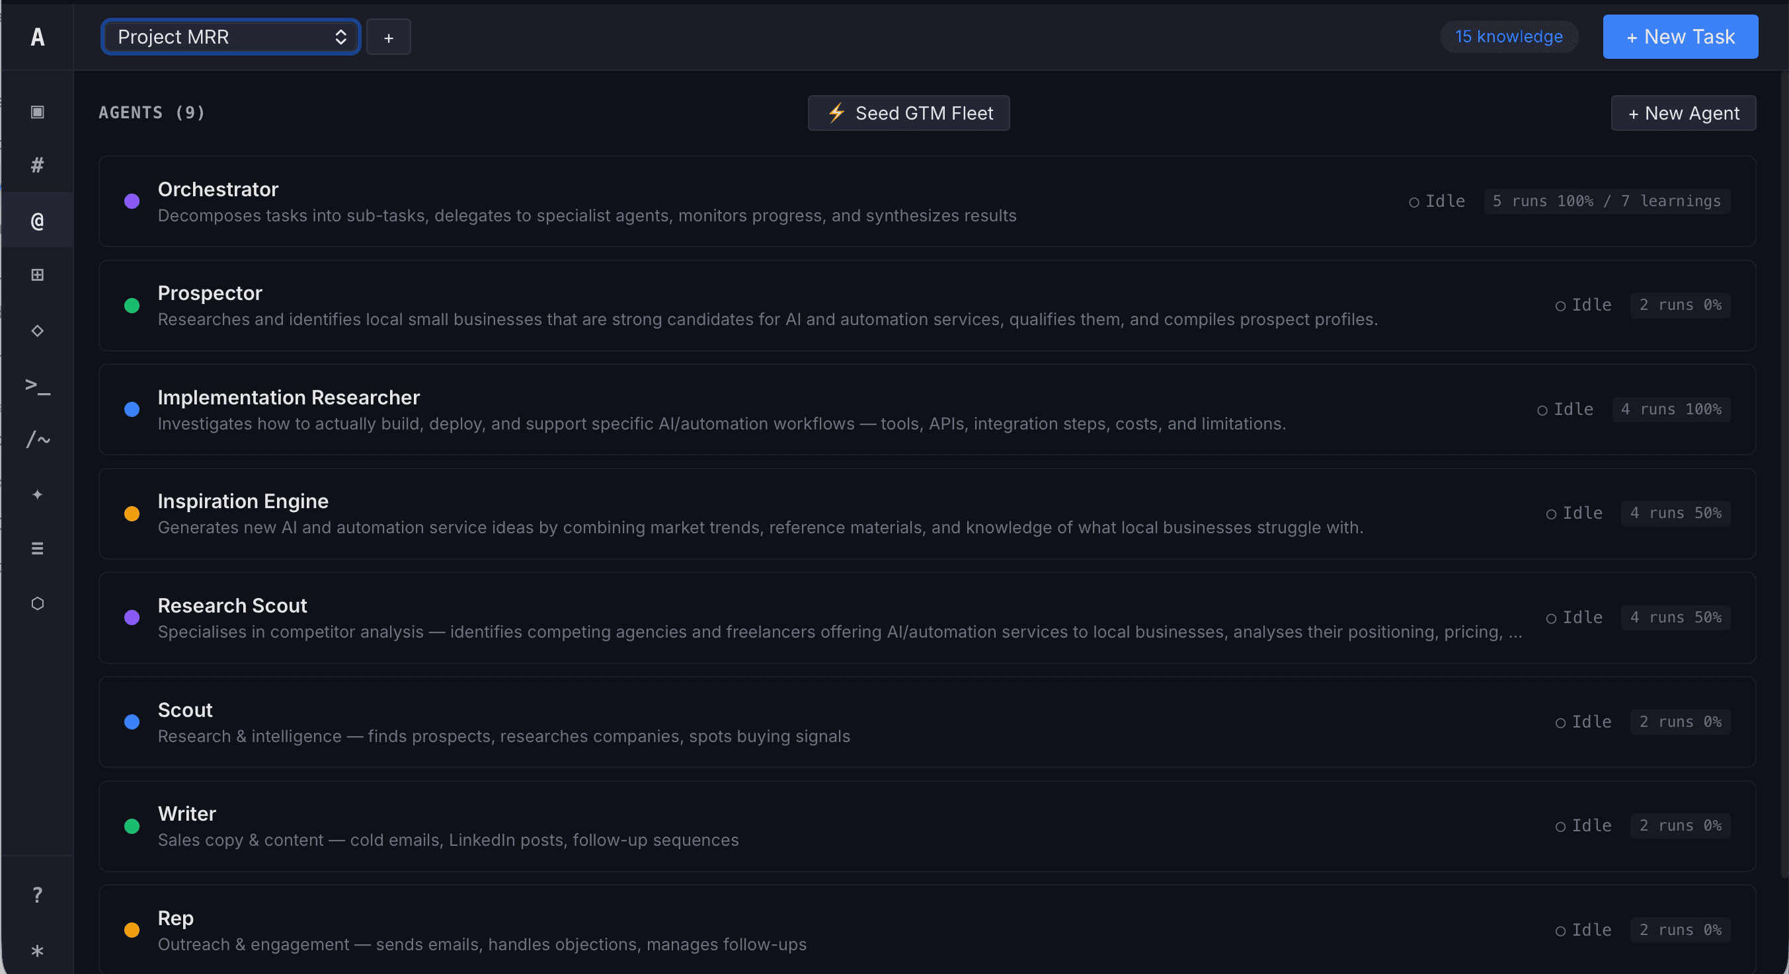Screen dimensions: 1789x974
Task: Open the grid-plus sidebar icon
Action: click(38, 275)
